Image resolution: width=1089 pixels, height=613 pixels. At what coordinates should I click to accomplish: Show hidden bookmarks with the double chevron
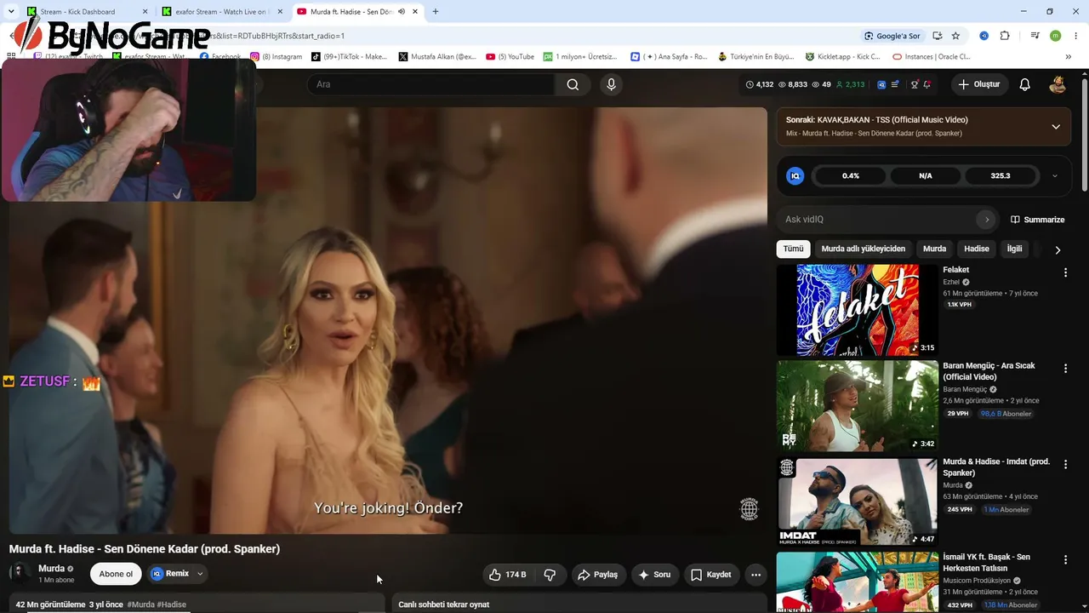tap(1069, 57)
